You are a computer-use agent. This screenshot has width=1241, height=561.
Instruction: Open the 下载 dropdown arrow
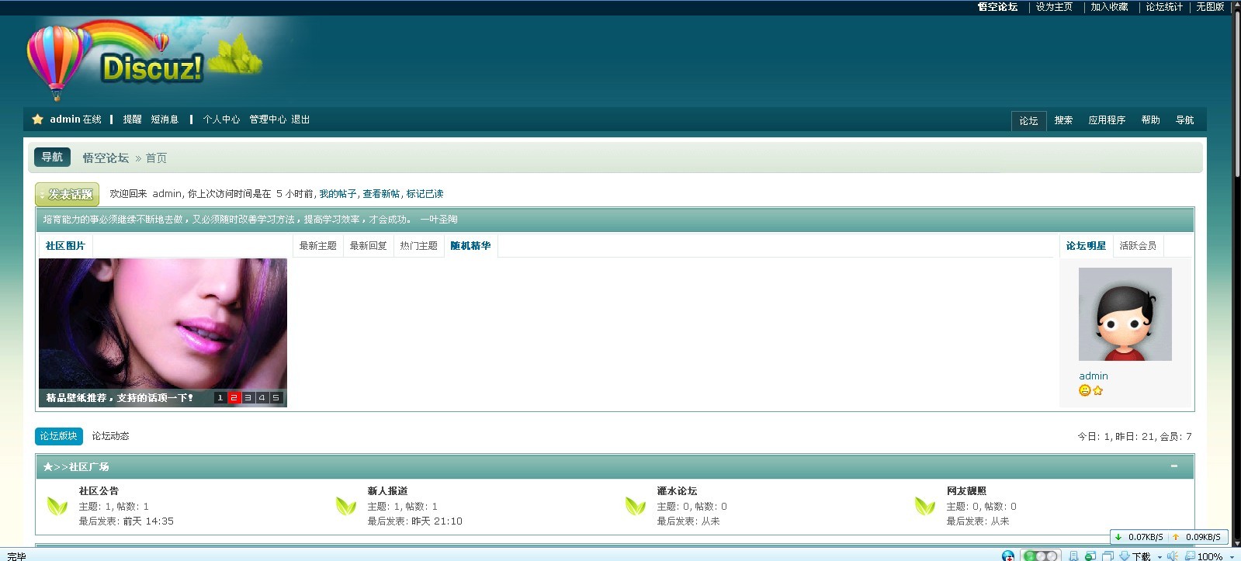point(1160,556)
